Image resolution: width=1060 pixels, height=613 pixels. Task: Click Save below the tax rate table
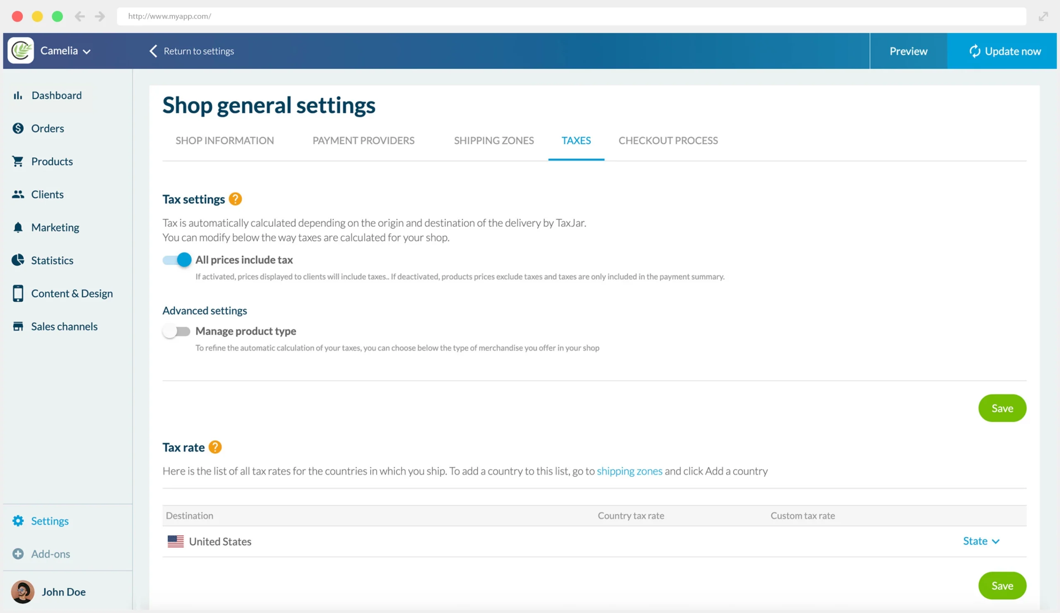(x=1002, y=585)
